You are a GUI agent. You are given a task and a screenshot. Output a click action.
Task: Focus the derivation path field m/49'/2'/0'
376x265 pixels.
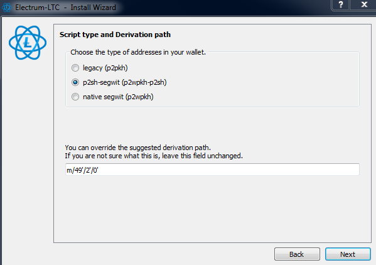[212, 170]
